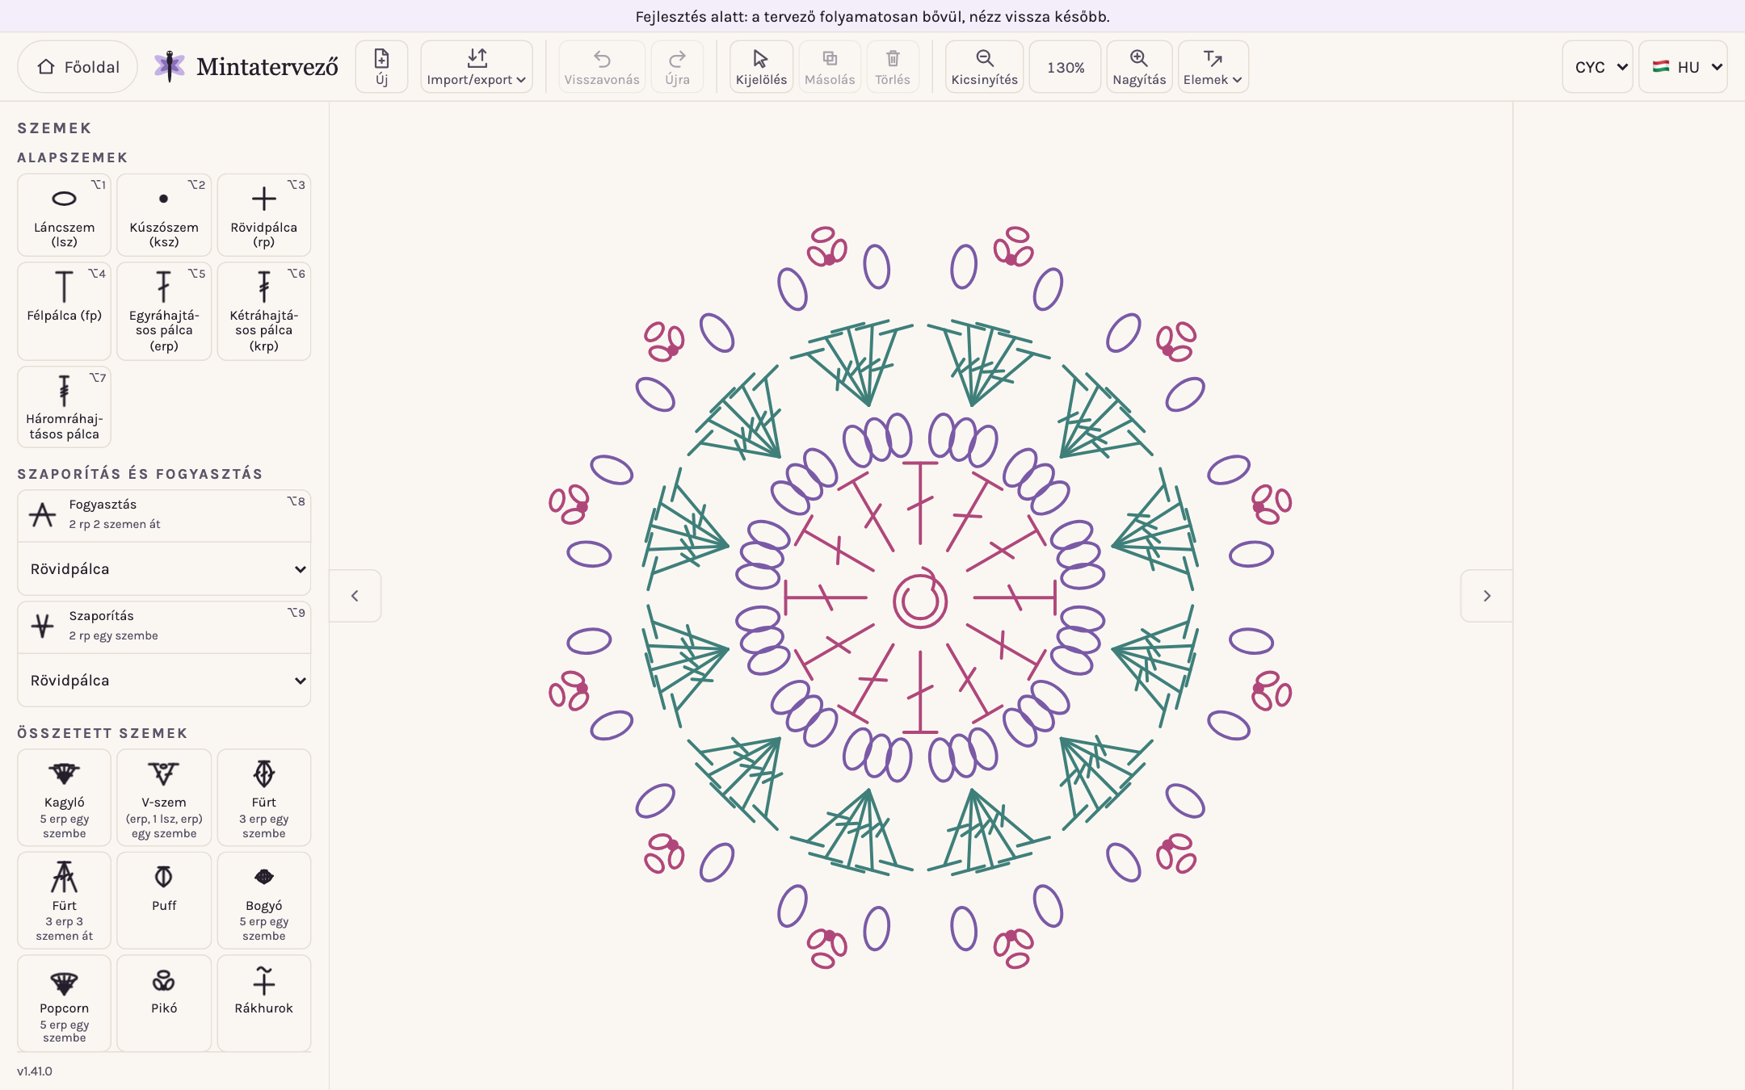
Task: Go to Főoldal home page
Action: [x=78, y=67]
